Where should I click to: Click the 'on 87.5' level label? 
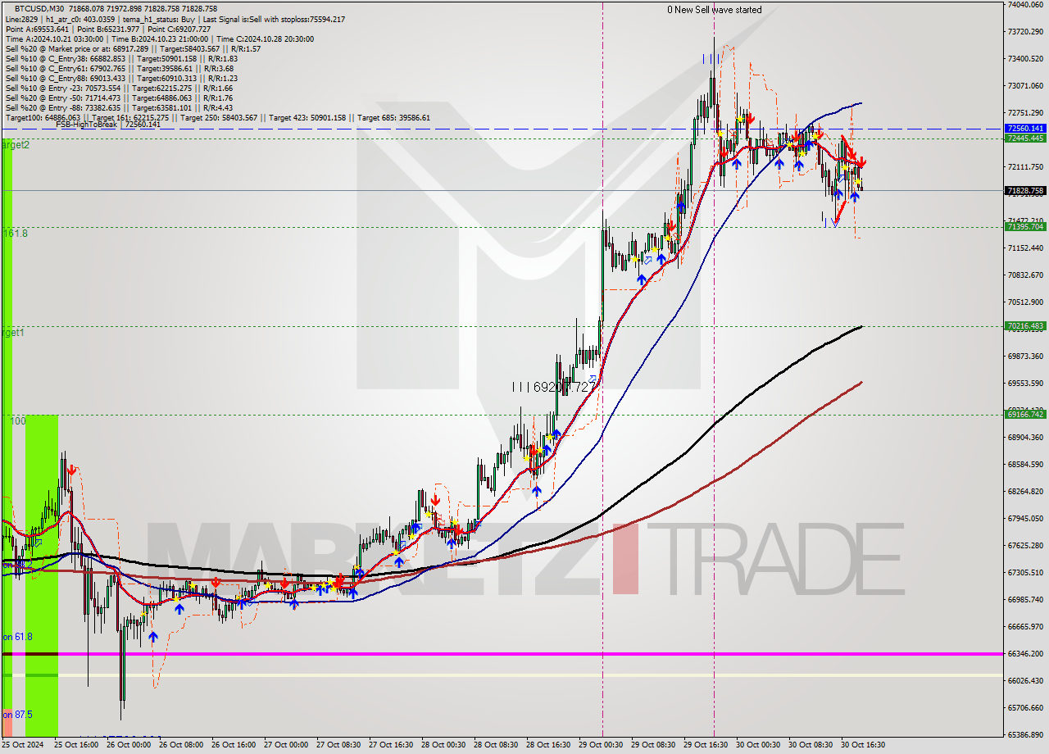[x=17, y=715]
